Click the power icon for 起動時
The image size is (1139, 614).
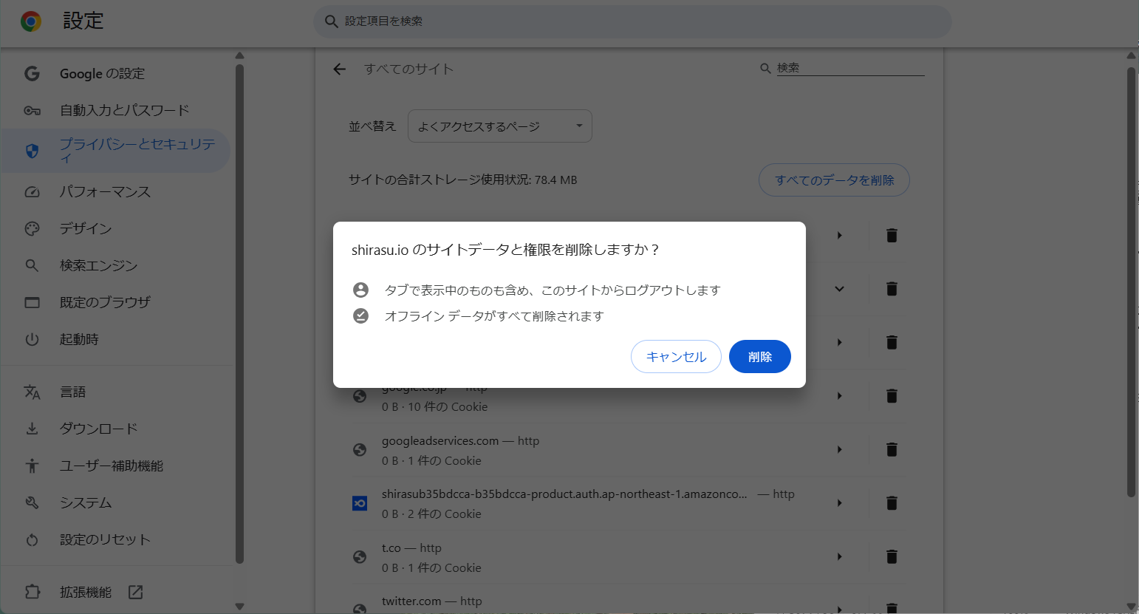[32, 339]
